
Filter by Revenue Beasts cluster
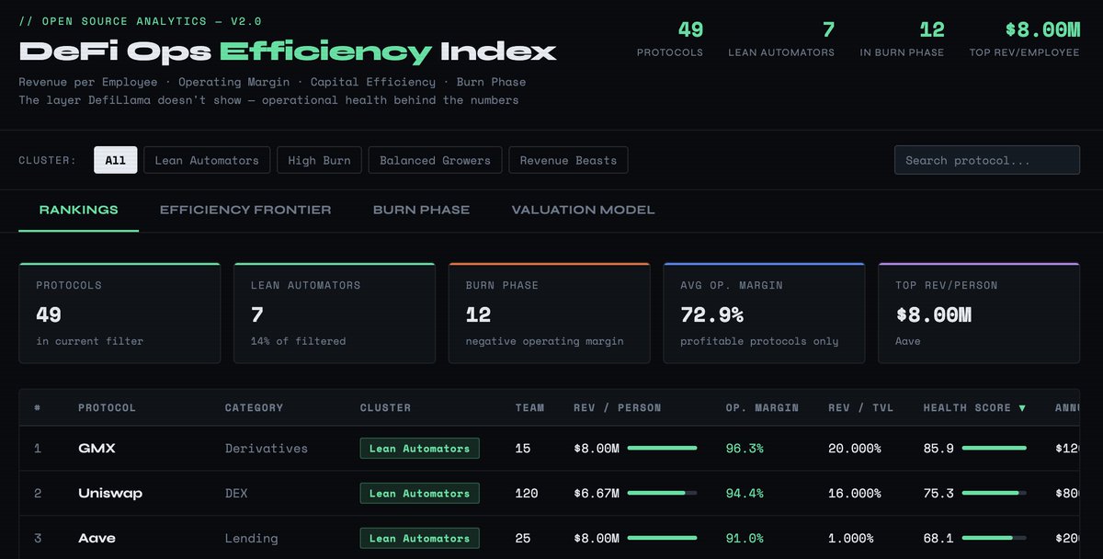pos(568,160)
